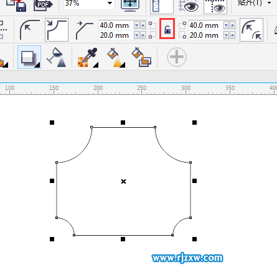Select the smart fill tool

141,57
